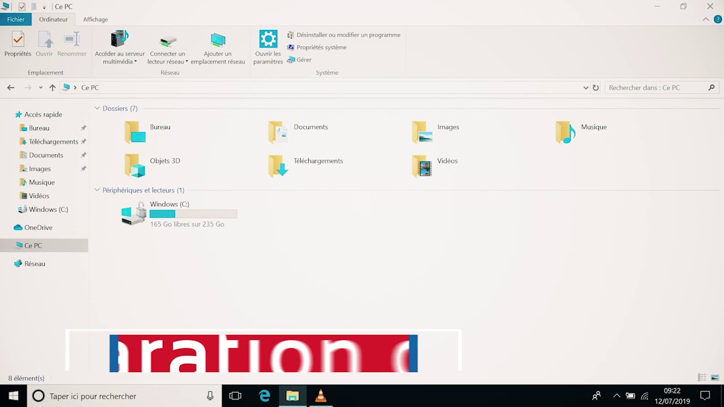Open Propriétés système
Viewport: 724px width, 407px height.
coord(317,47)
